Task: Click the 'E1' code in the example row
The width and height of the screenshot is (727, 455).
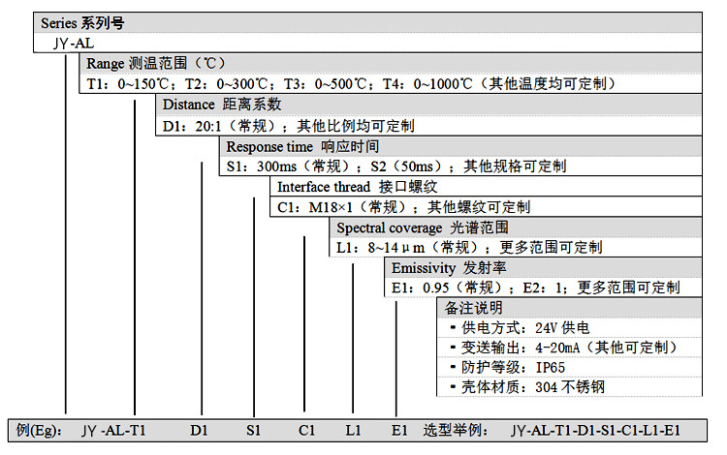Action: click(x=399, y=431)
